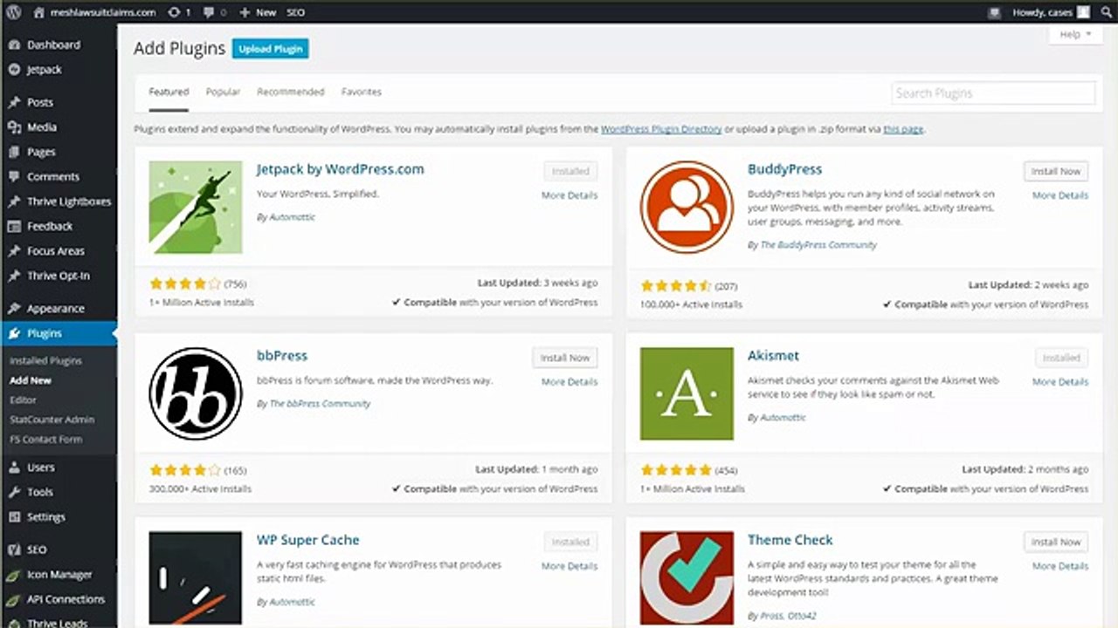
Task: Click the Media icon in sidebar
Action: click(x=14, y=127)
